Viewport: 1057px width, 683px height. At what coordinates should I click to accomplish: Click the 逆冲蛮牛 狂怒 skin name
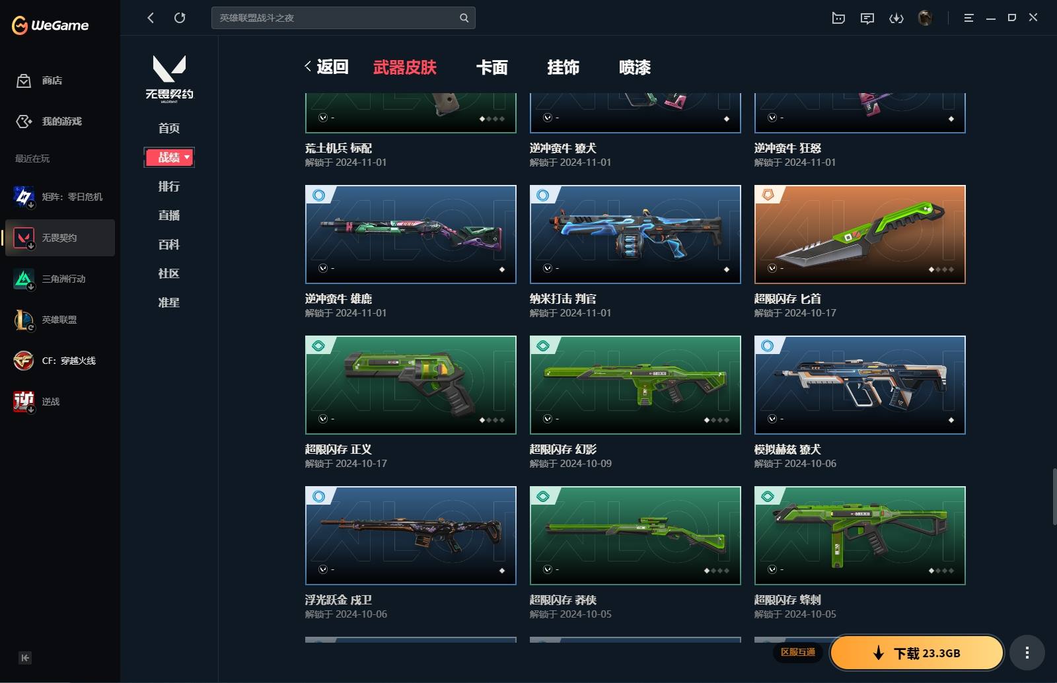coord(787,148)
